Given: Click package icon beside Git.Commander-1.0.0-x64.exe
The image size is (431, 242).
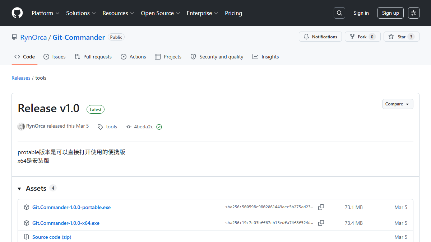Looking at the screenshot, I should (27, 223).
